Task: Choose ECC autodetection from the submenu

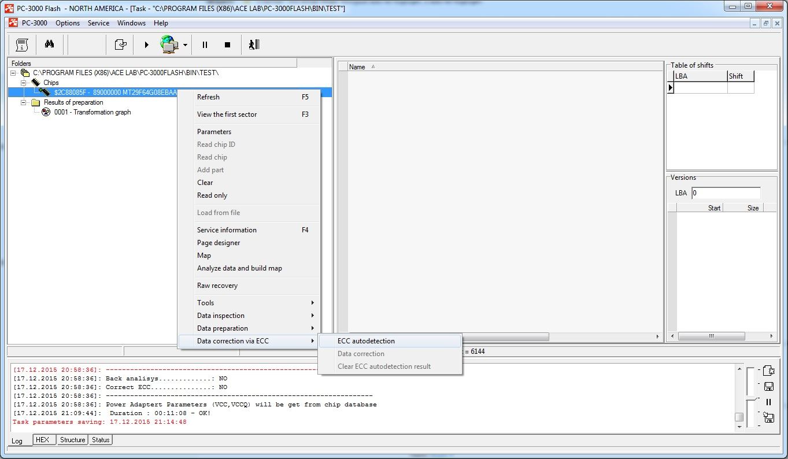Action: tap(390, 341)
